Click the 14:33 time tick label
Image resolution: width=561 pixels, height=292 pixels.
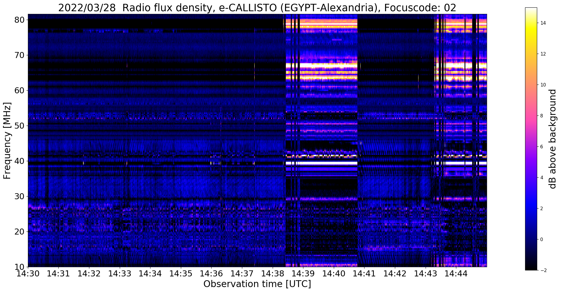point(119,273)
